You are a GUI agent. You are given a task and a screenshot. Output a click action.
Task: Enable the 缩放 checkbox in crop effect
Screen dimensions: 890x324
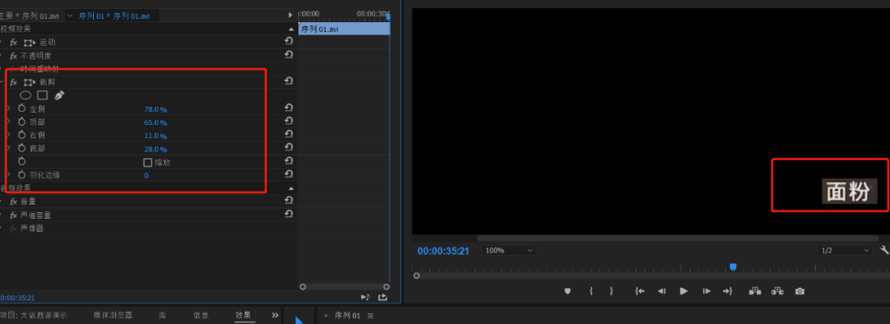pyautogui.click(x=148, y=163)
